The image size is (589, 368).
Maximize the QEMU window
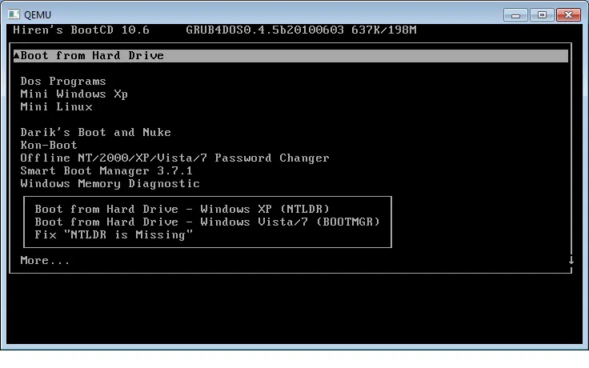pos(542,14)
